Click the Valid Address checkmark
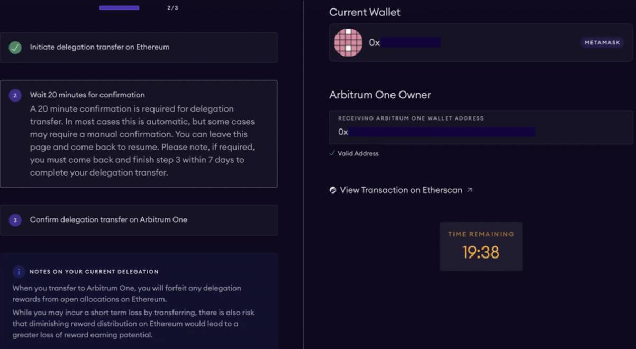Screen dimensions: 636x349 click(x=332, y=153)
